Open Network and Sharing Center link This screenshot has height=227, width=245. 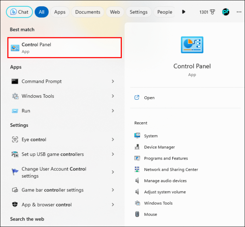pyautogui.click(x=171, y=169)
